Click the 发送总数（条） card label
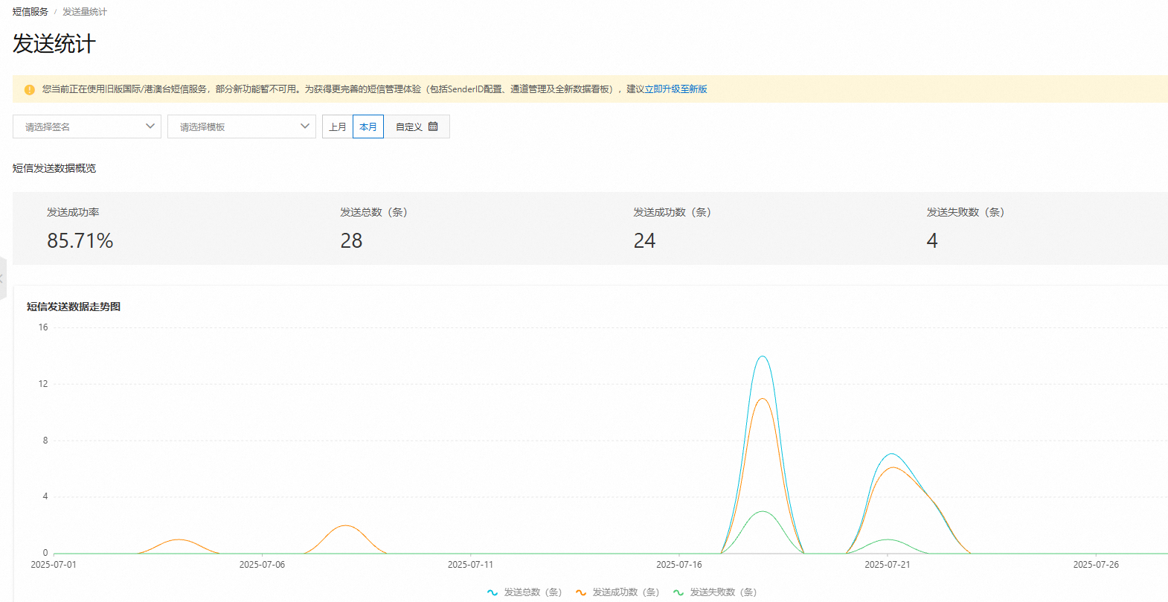This screenshot has height=602, width=1168. tap(373, 212)
